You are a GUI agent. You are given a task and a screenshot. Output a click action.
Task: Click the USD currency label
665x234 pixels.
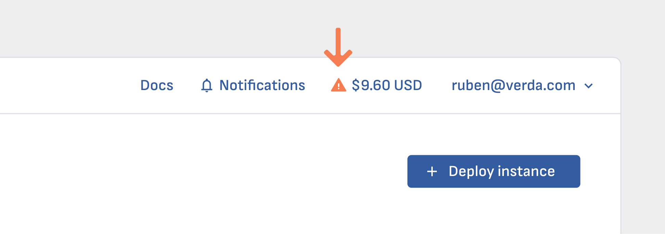click(408, 85)
